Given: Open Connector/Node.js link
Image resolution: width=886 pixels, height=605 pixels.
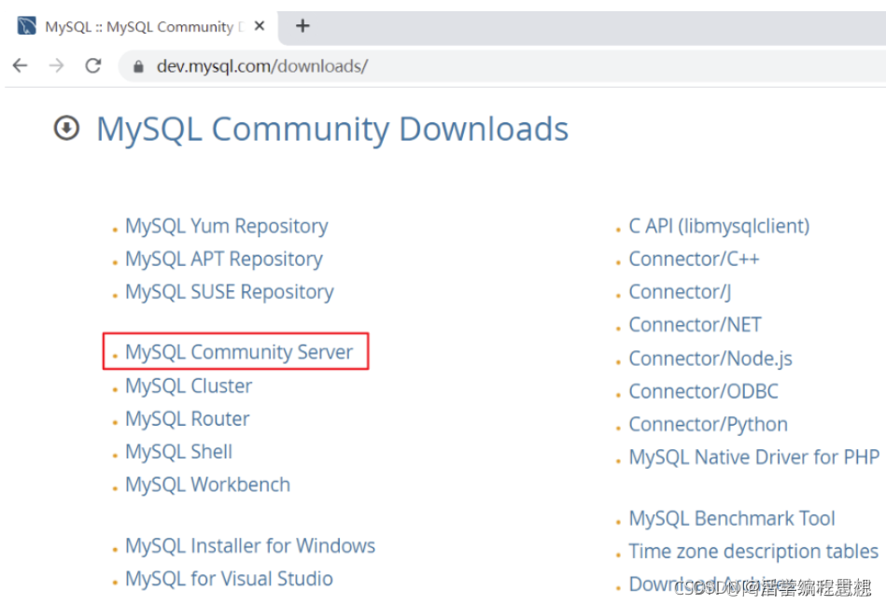Looking at the screenshot, I should coord(710,359).
